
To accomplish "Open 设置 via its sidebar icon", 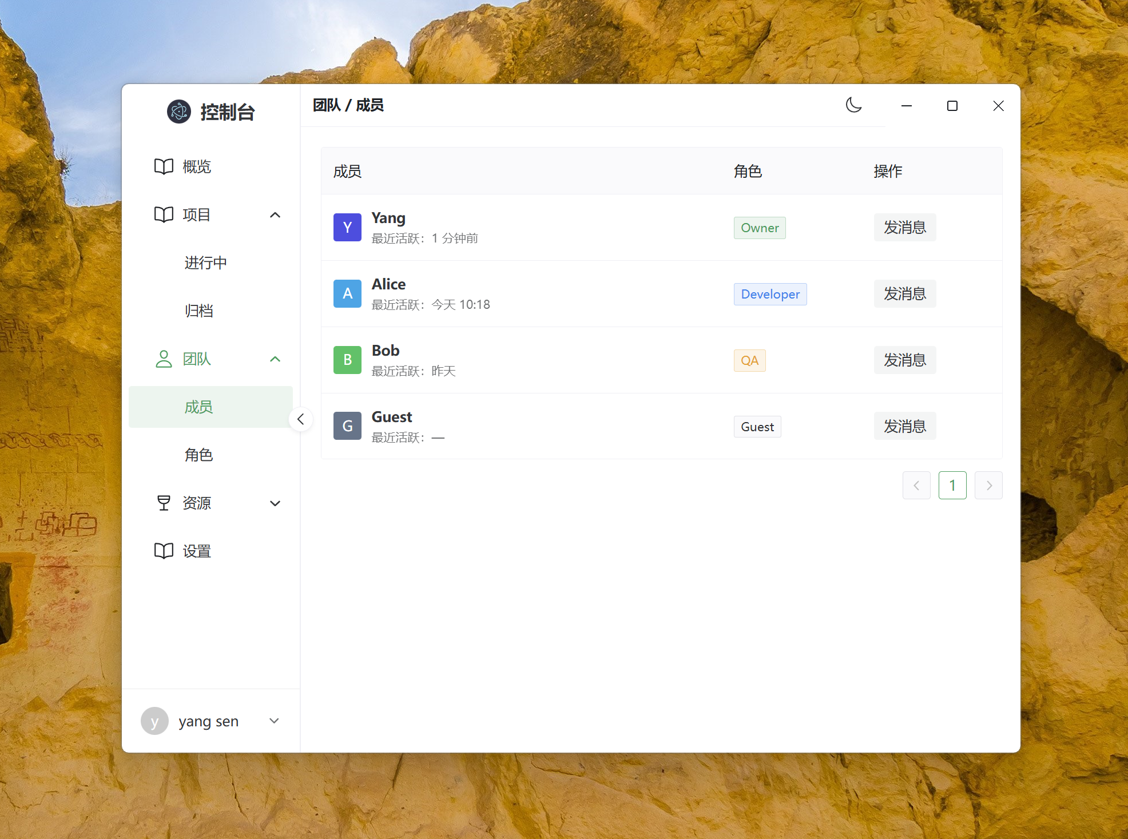I will coord(164,551).
